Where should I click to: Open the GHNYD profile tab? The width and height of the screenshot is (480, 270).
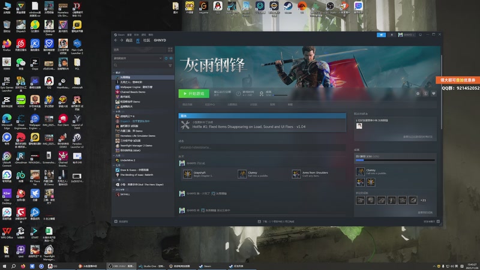coord(160,40)
